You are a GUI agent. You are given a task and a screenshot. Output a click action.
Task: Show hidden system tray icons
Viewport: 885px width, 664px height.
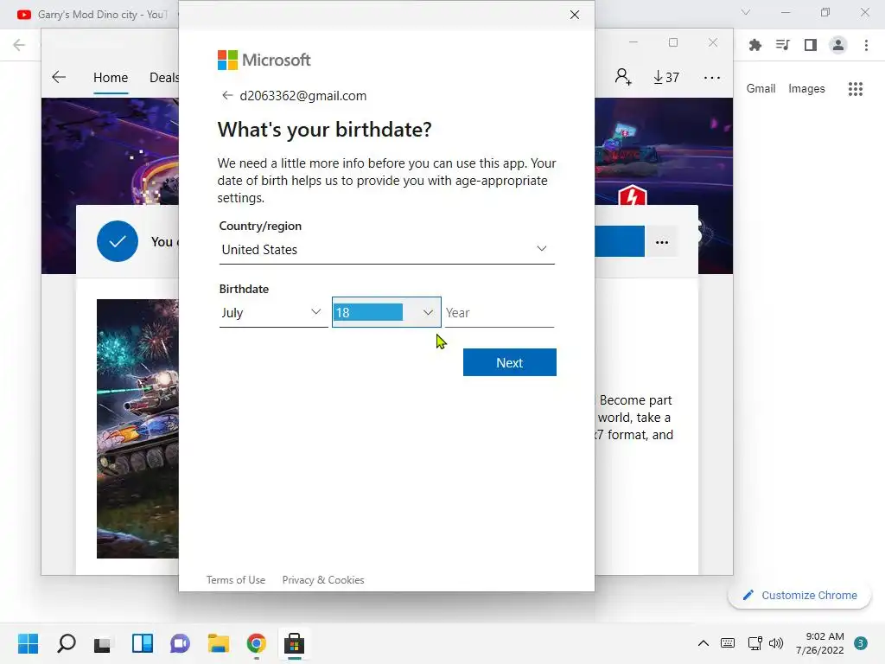[704, 643]
